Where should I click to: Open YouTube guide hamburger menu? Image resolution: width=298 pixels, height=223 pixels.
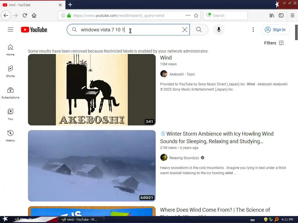(10, 30)
